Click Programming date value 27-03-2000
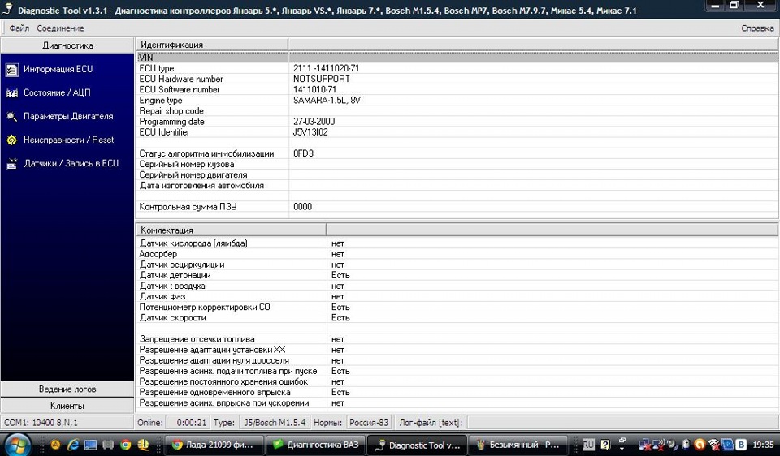780x456 pixels. tap(314, 121)
